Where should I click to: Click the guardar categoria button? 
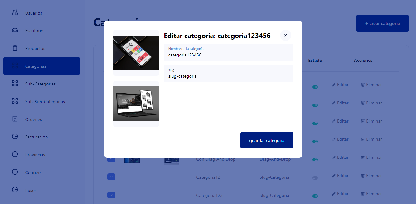point(267,140)
